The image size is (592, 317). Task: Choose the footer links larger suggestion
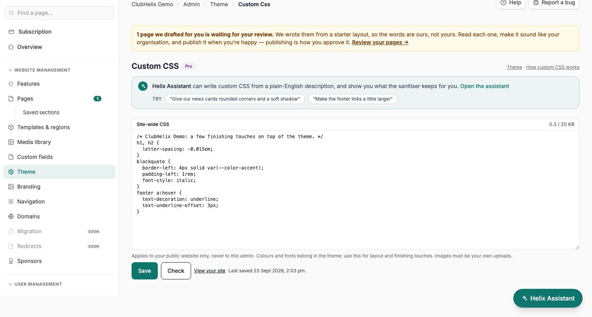point(353,99)
